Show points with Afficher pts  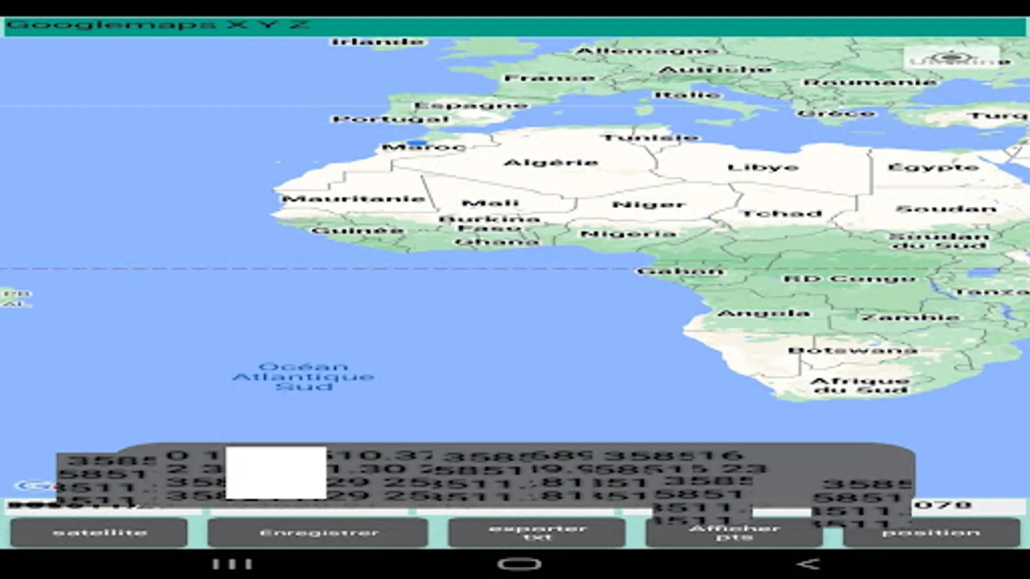click(734, 533)
